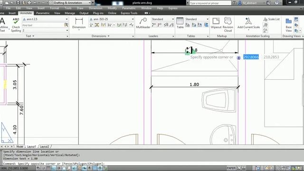
Task: Click the Plot printer icon
Action: coord(29,3)
